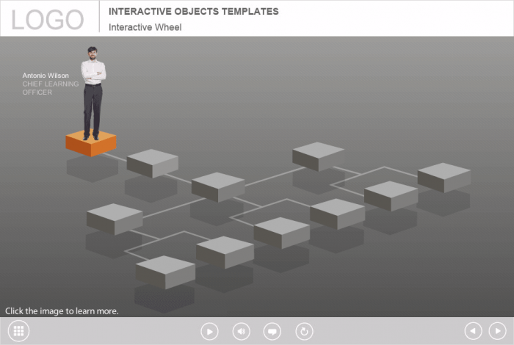
Task: Click the gray block nearest the orange platform
Action: (x=152, y=162)
